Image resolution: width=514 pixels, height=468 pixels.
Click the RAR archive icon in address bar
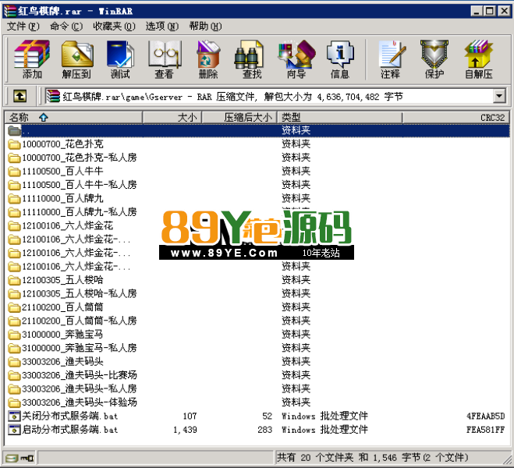pyautogui.click(x=53, y=97)
